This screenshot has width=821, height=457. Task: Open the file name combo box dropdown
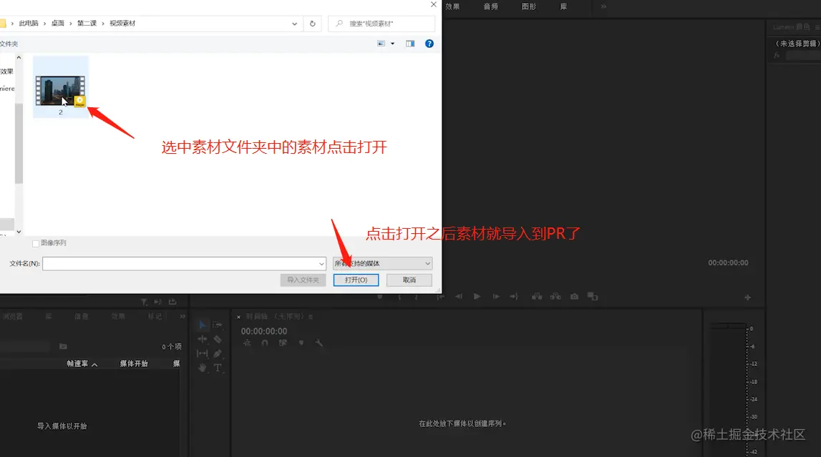321,263
